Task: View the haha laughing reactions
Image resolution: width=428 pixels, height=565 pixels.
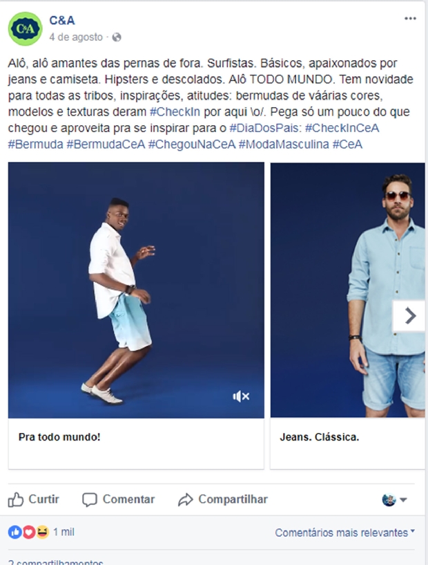Action: pyautogui.click(x=42, y=532)
